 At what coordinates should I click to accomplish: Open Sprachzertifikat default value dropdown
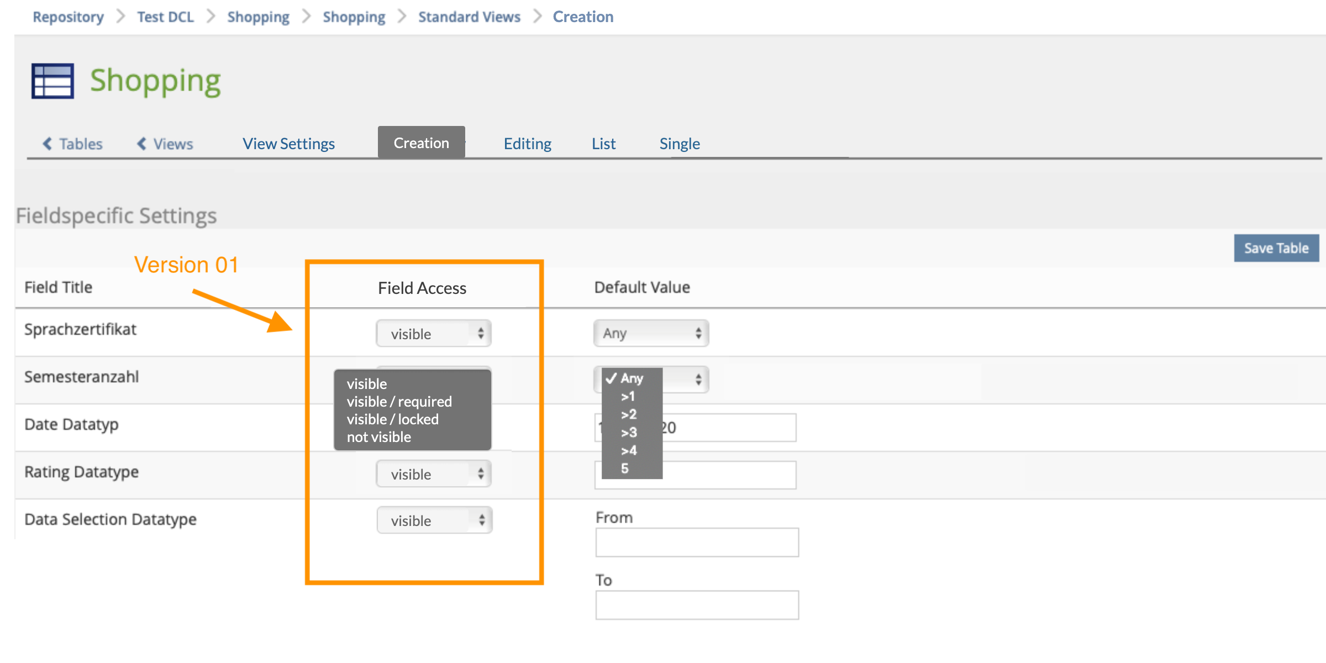point(651,333)
